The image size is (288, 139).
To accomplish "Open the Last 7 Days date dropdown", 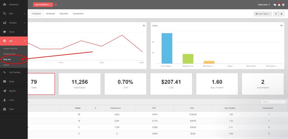I will (263, 14).
